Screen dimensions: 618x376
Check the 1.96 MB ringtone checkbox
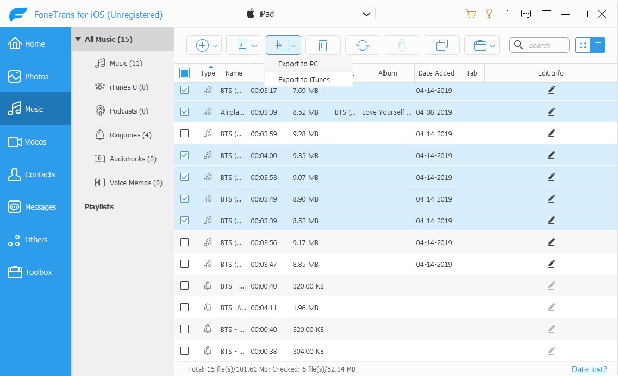(x=184, y=307)
